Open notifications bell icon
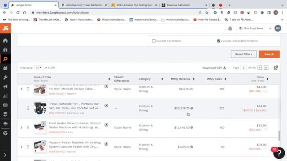287x161 pixels. tap(230, 28)
